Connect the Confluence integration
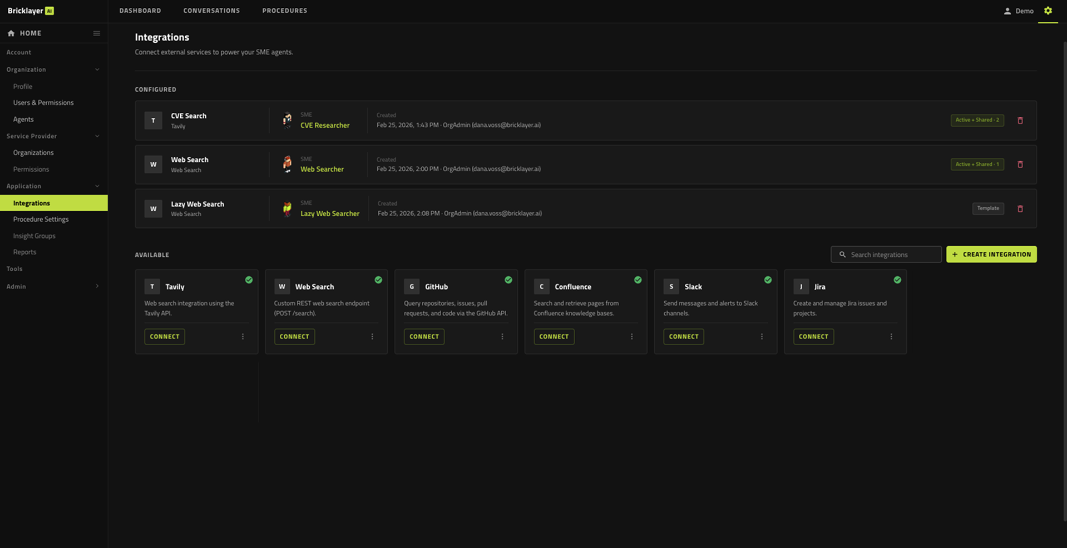Image resolution: width=1067 pixels, height=548 pixels. click(554, 337)
